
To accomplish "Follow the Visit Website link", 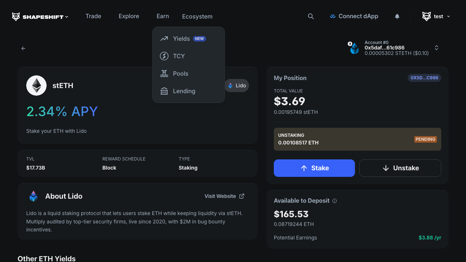I will (220, 196).
